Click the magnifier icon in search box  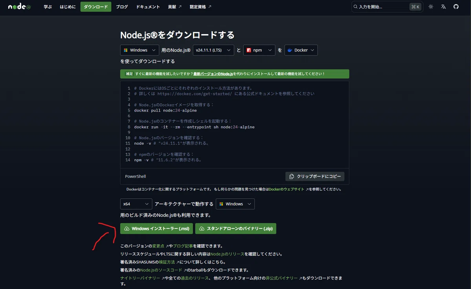click(x=356, y=7)
